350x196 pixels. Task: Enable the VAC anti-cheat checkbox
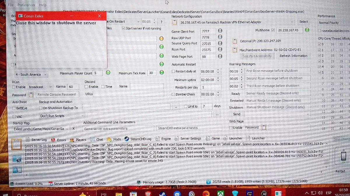14,116
